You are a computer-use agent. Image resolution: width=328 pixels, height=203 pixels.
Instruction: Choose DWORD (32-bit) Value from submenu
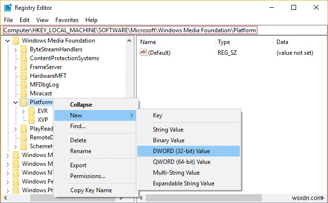point(182,151)
